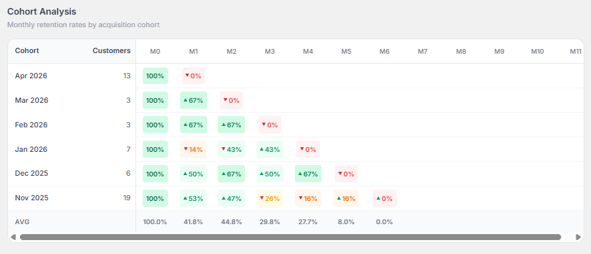Click Jan 2026 M1 14% cell
591x254 pixels.
[x=193, y=149]
